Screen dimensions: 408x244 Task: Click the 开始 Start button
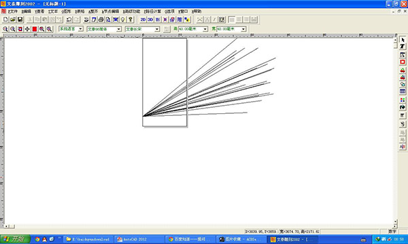tap(15, 239)
